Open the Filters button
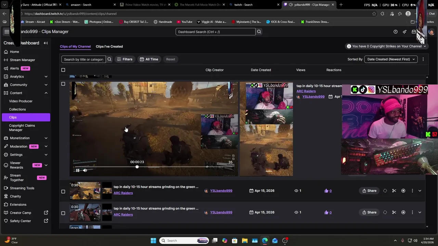This screenshot has width=438, height=246. [x=125, y=59]
